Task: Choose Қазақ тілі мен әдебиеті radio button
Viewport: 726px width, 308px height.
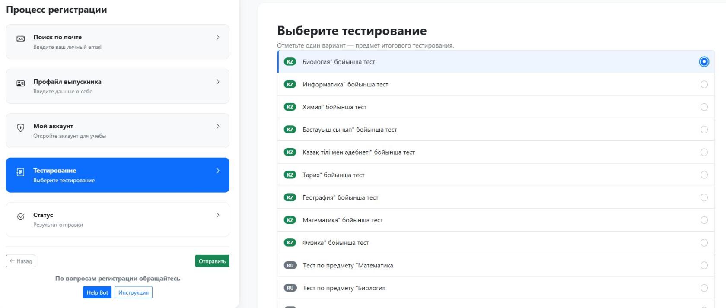Action: 704,152
